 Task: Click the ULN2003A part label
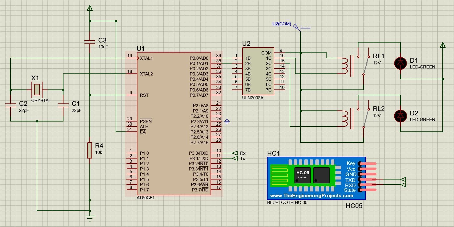[x=253, y=98]
